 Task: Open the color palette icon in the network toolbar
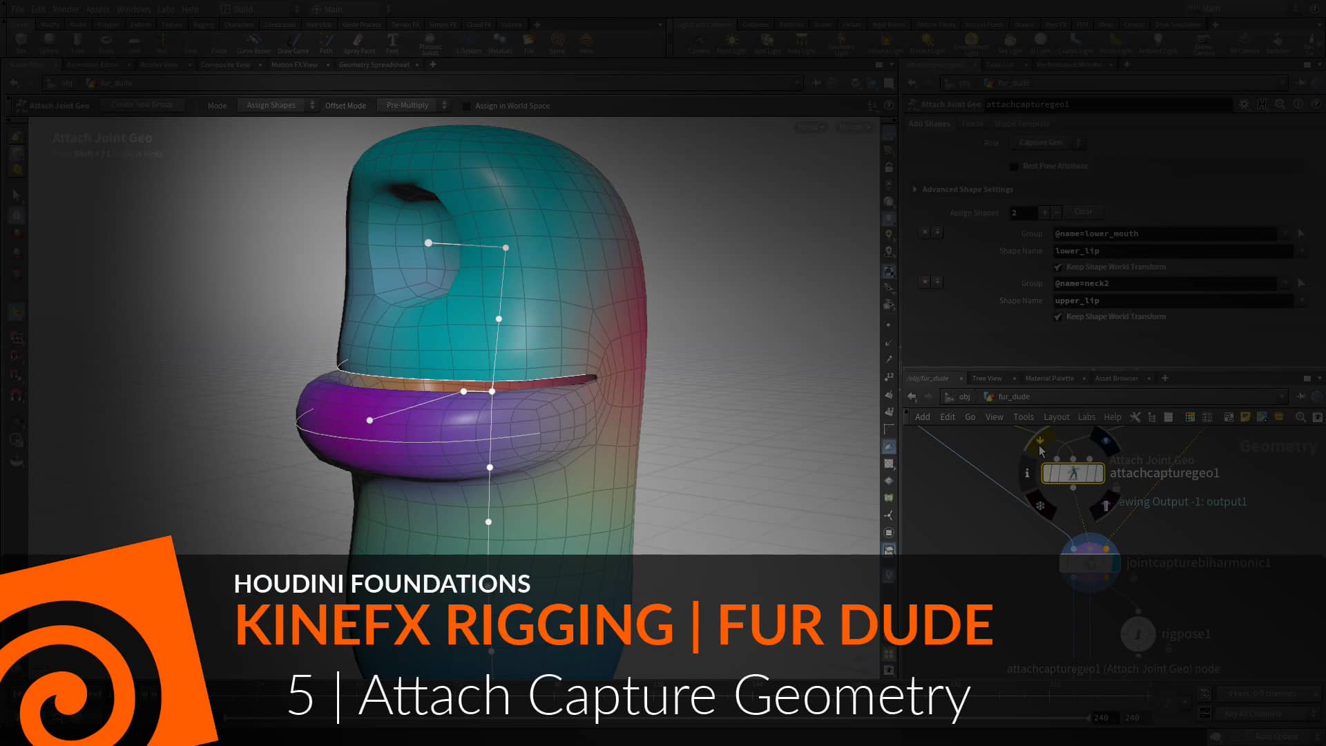tap(1190, 417)
